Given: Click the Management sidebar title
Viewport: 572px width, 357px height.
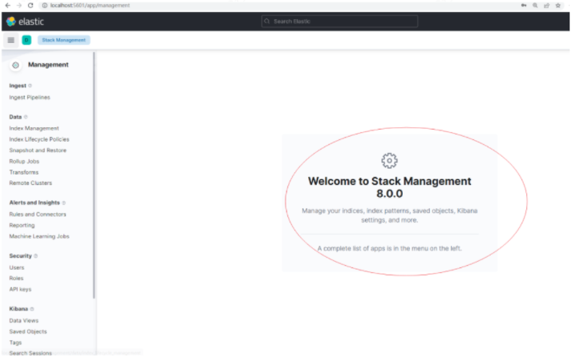Looking at the screenshot, I should (x=48, y=65).
